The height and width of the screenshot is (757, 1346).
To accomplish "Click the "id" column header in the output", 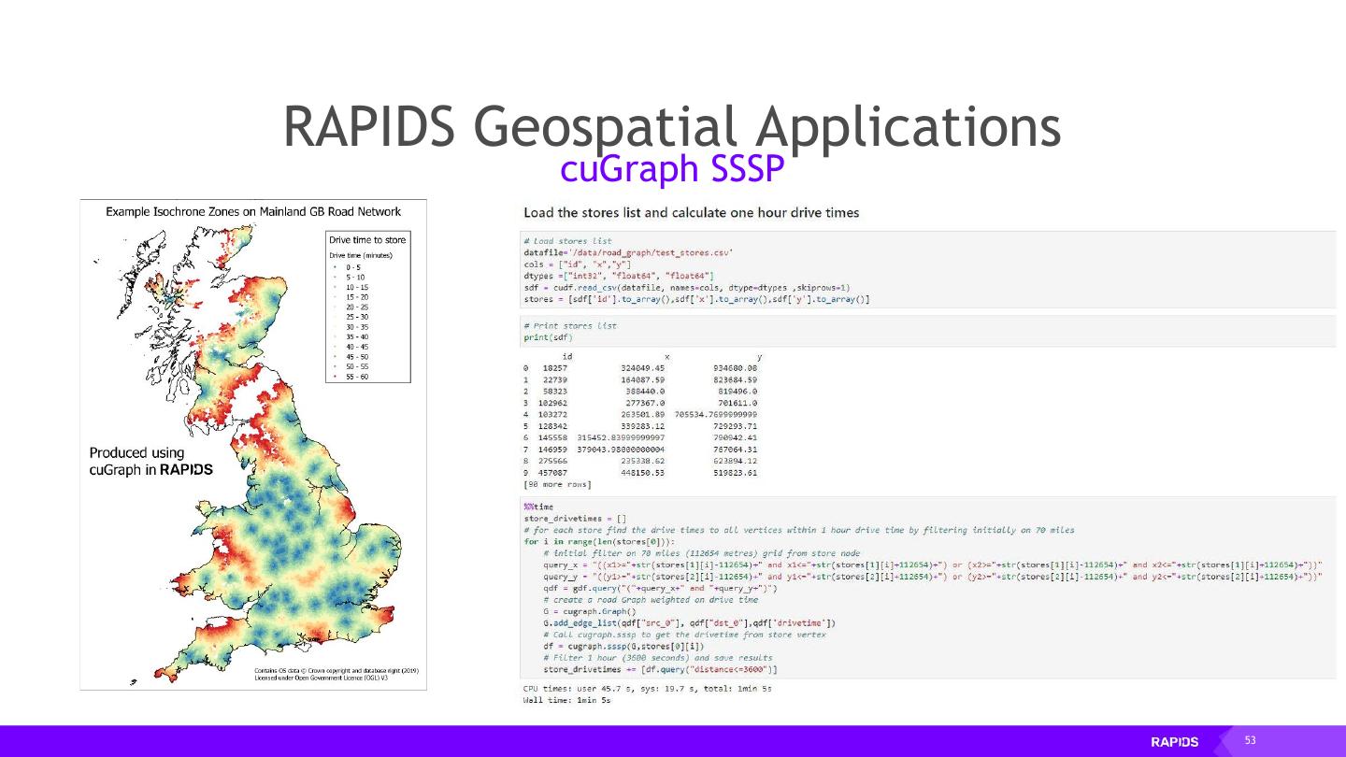I will 566,357.
